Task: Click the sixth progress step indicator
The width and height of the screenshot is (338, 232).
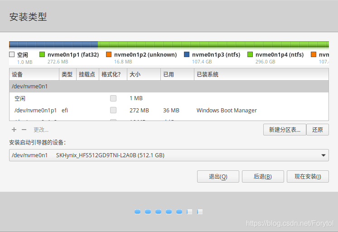Action: [189, 212]
